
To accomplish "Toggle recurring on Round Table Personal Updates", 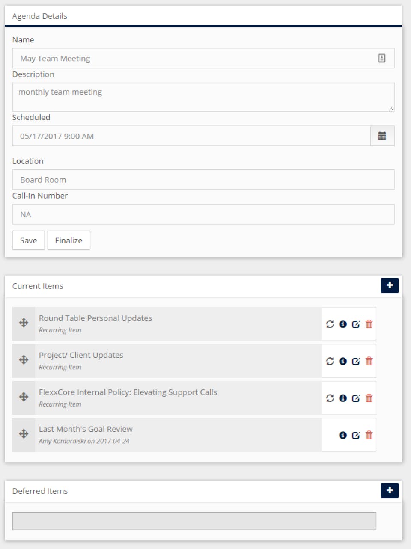I will point(330,324).
